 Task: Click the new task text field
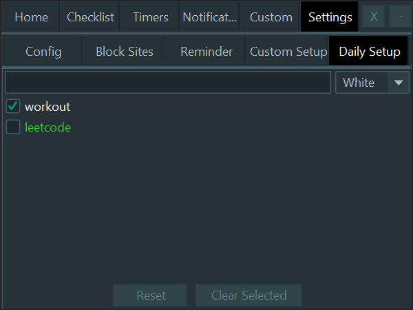168,83
